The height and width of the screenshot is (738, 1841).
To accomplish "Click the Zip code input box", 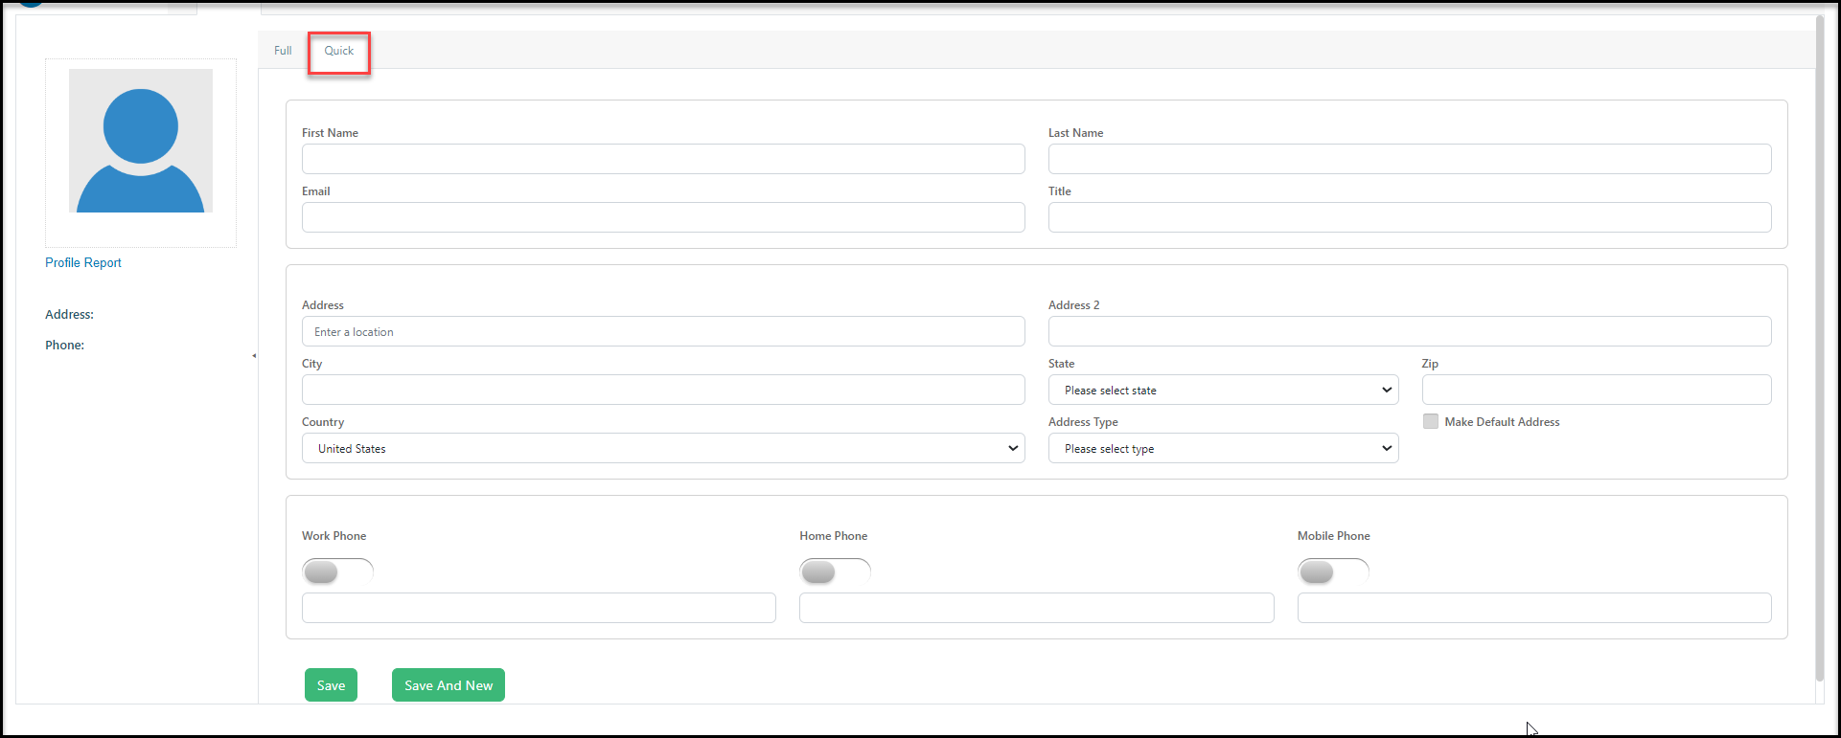I will tap(1597, 390).
